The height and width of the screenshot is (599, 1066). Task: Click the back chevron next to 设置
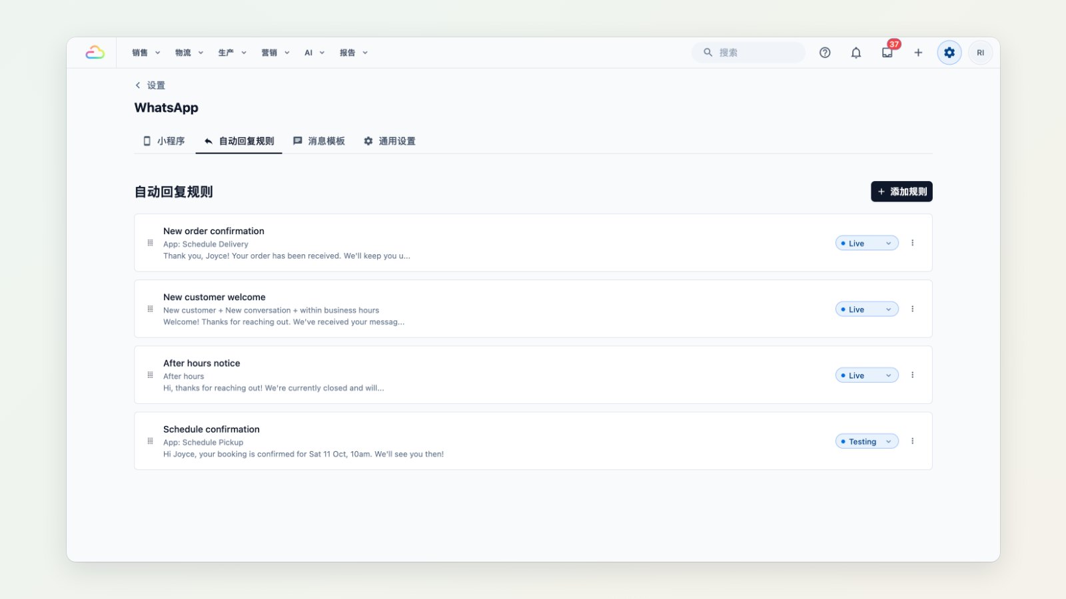click(x=138, y=85)
